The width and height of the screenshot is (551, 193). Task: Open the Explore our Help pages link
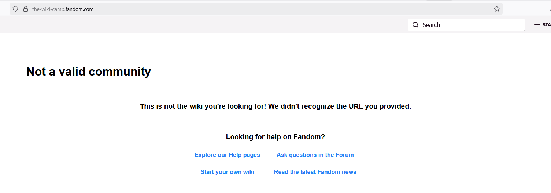point(227,155)
